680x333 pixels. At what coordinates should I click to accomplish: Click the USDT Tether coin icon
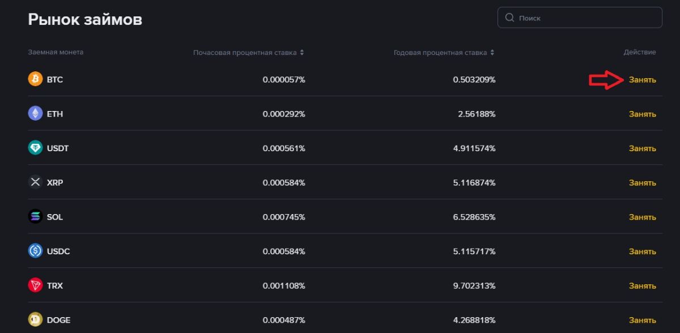pos(35,148)
